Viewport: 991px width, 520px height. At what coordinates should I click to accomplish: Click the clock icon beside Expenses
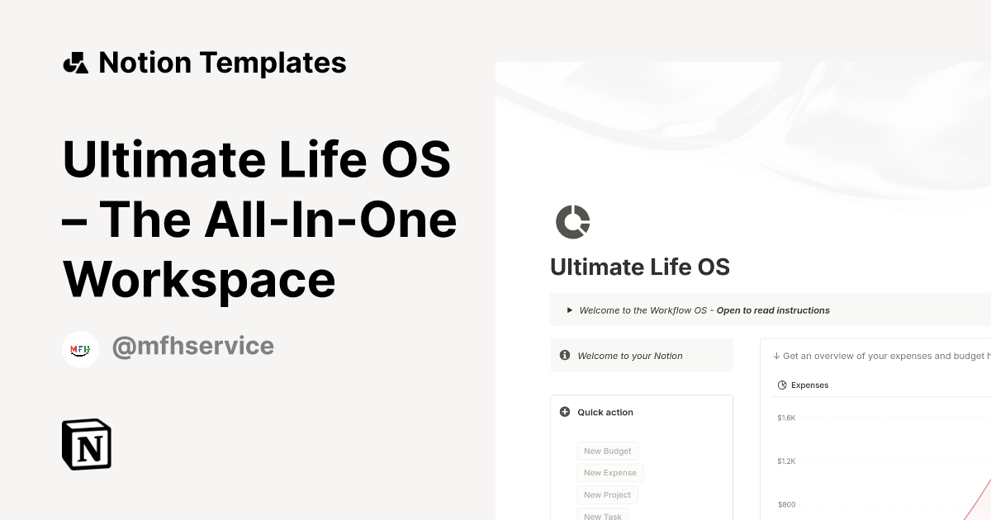click(x=782, y=385)
